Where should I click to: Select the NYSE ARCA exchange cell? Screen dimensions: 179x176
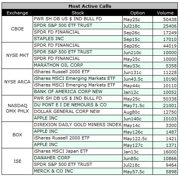pos(17,82)
